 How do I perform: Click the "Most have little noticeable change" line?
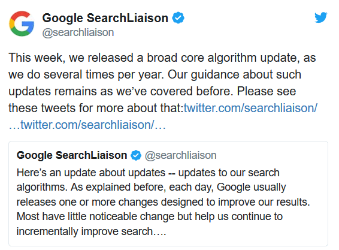[150, 216]
